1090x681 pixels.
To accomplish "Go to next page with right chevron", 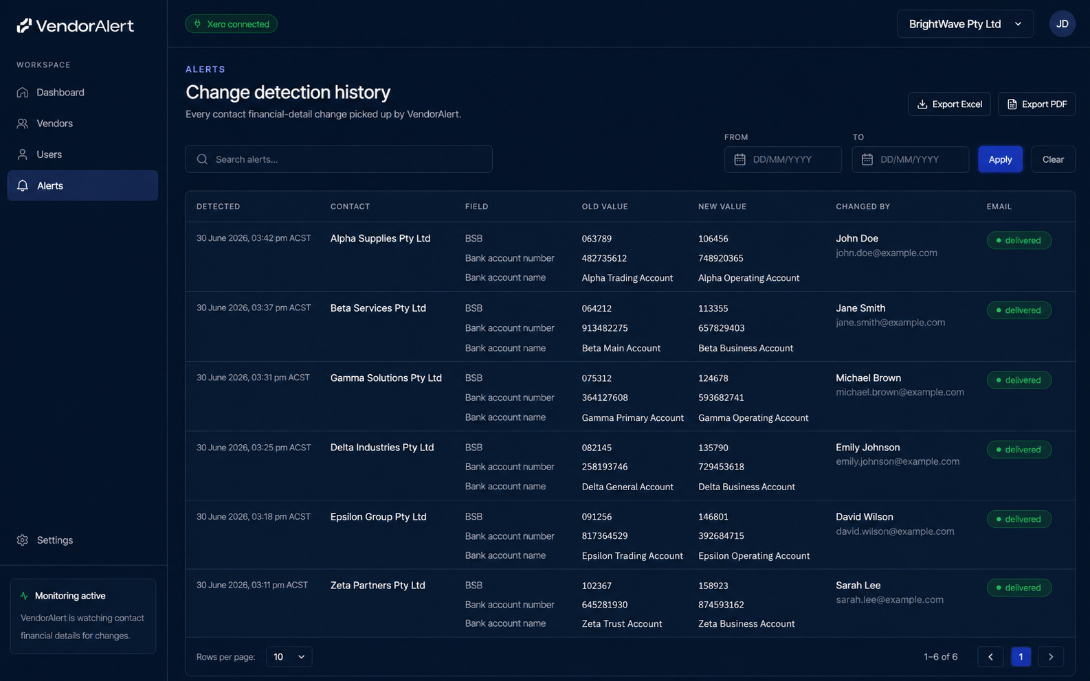I will point(1051,657).
